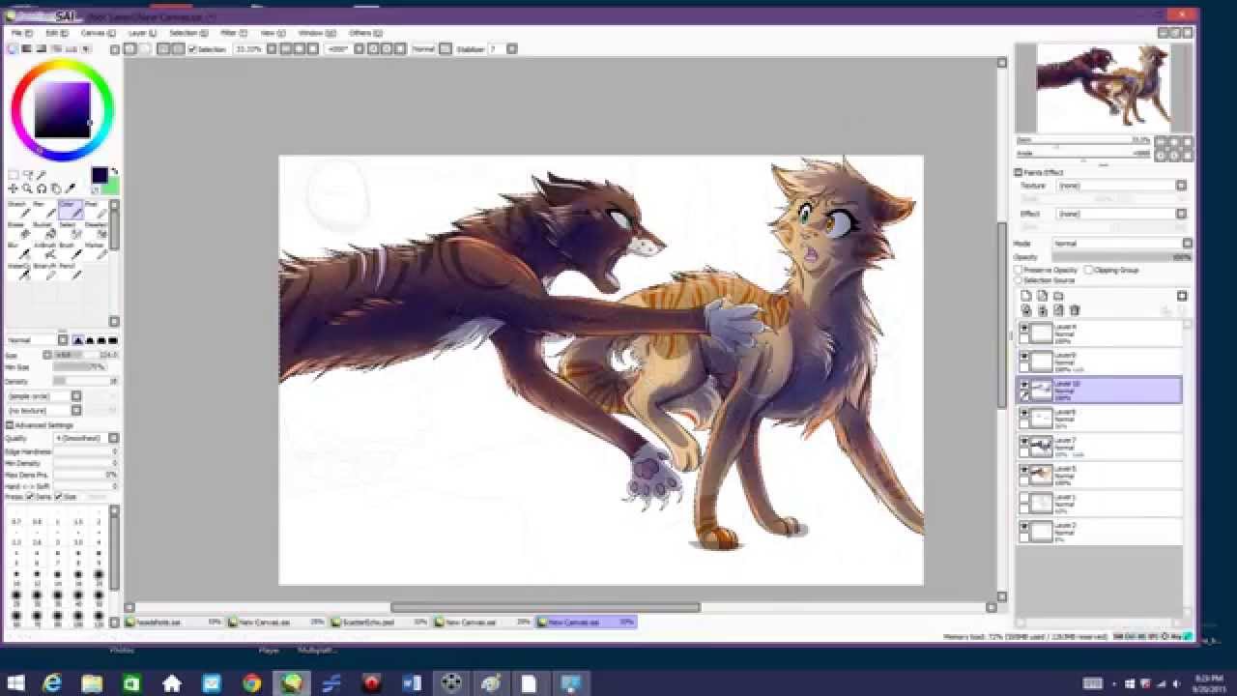Viewport: 1237px width, 696px height.
Task: Open the Canvas menu
Action: click(97, 33)
